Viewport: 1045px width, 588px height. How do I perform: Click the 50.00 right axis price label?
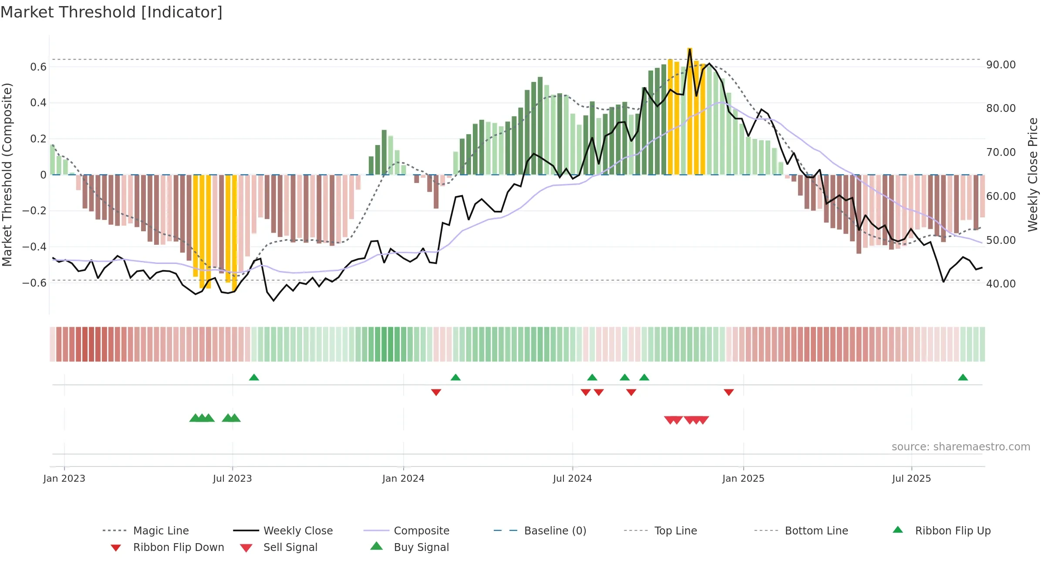(1001, 240)
